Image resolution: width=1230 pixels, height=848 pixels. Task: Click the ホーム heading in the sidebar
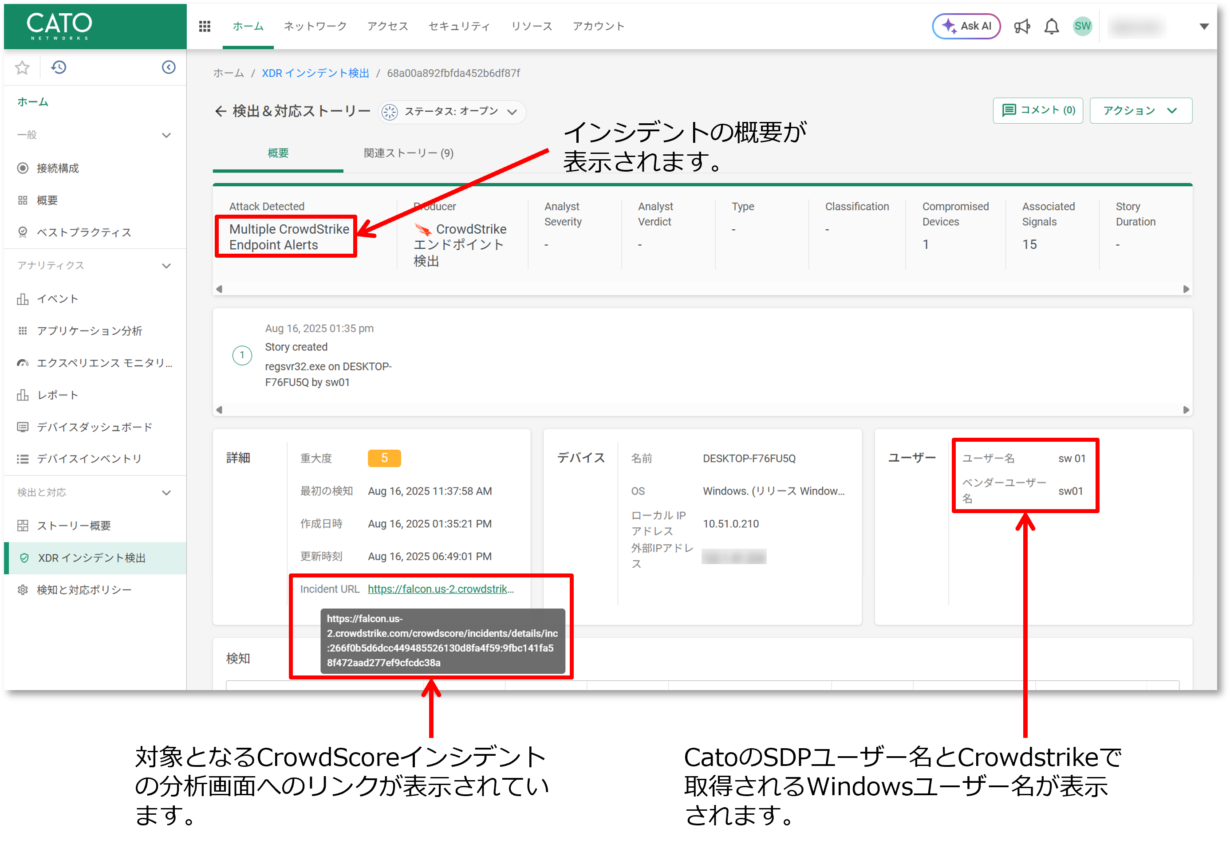click(x=33, y=102)
